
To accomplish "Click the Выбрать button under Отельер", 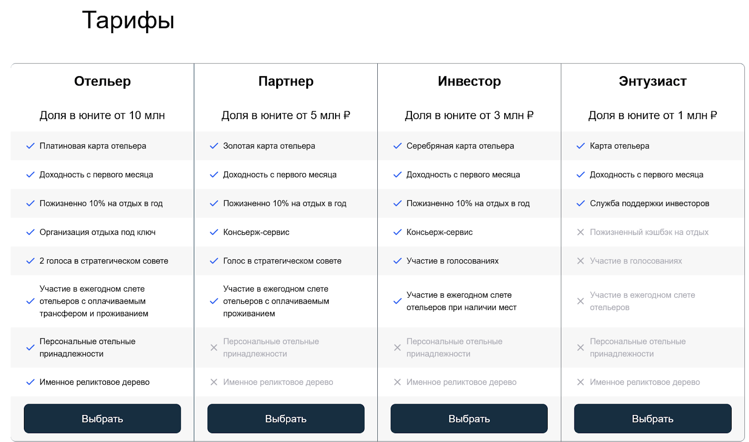I will click(x=102, y=419).
